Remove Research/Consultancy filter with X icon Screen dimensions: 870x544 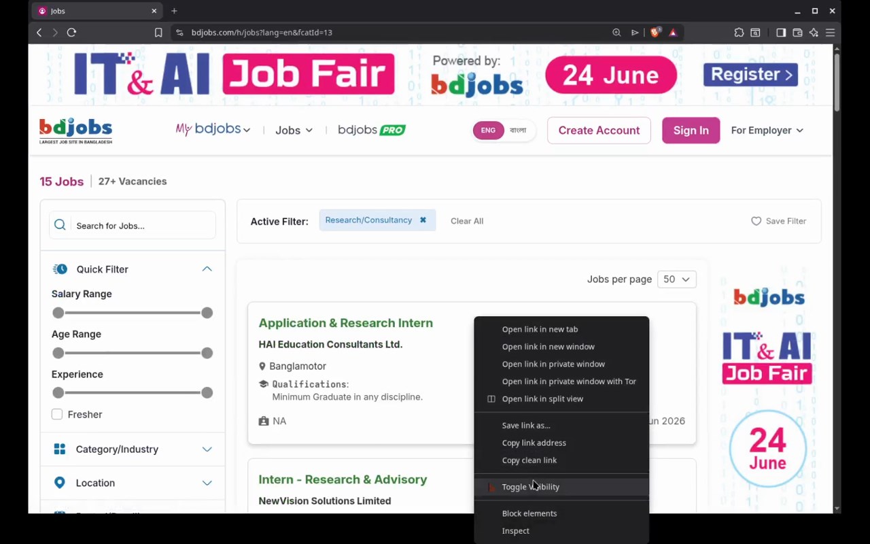point(423,220)
